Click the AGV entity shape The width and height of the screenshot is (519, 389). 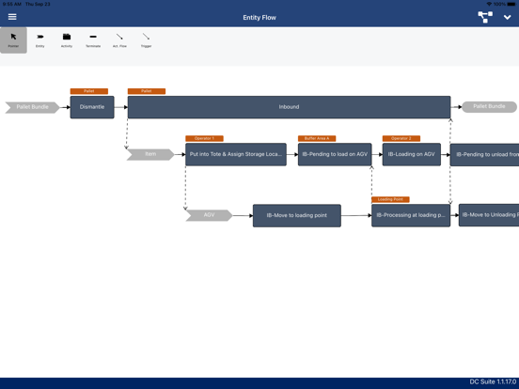click(209, 215)
